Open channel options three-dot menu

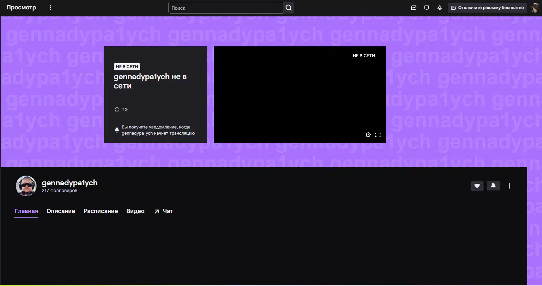click(509, 186)
